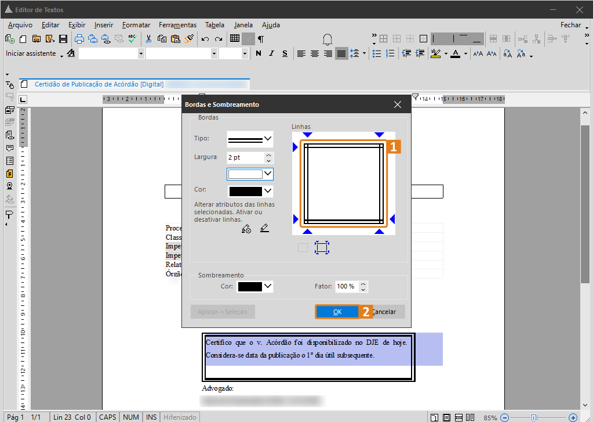This screenshot has width=593, height=422.
Task: Click the open folder icon
Action: tap(37, 39)
